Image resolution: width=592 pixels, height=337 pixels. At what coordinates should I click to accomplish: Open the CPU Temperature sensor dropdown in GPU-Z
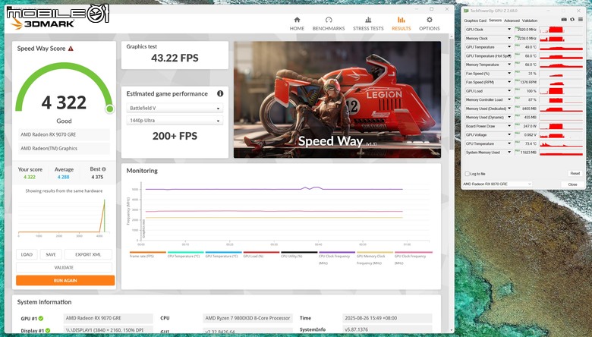click(509, 143)
